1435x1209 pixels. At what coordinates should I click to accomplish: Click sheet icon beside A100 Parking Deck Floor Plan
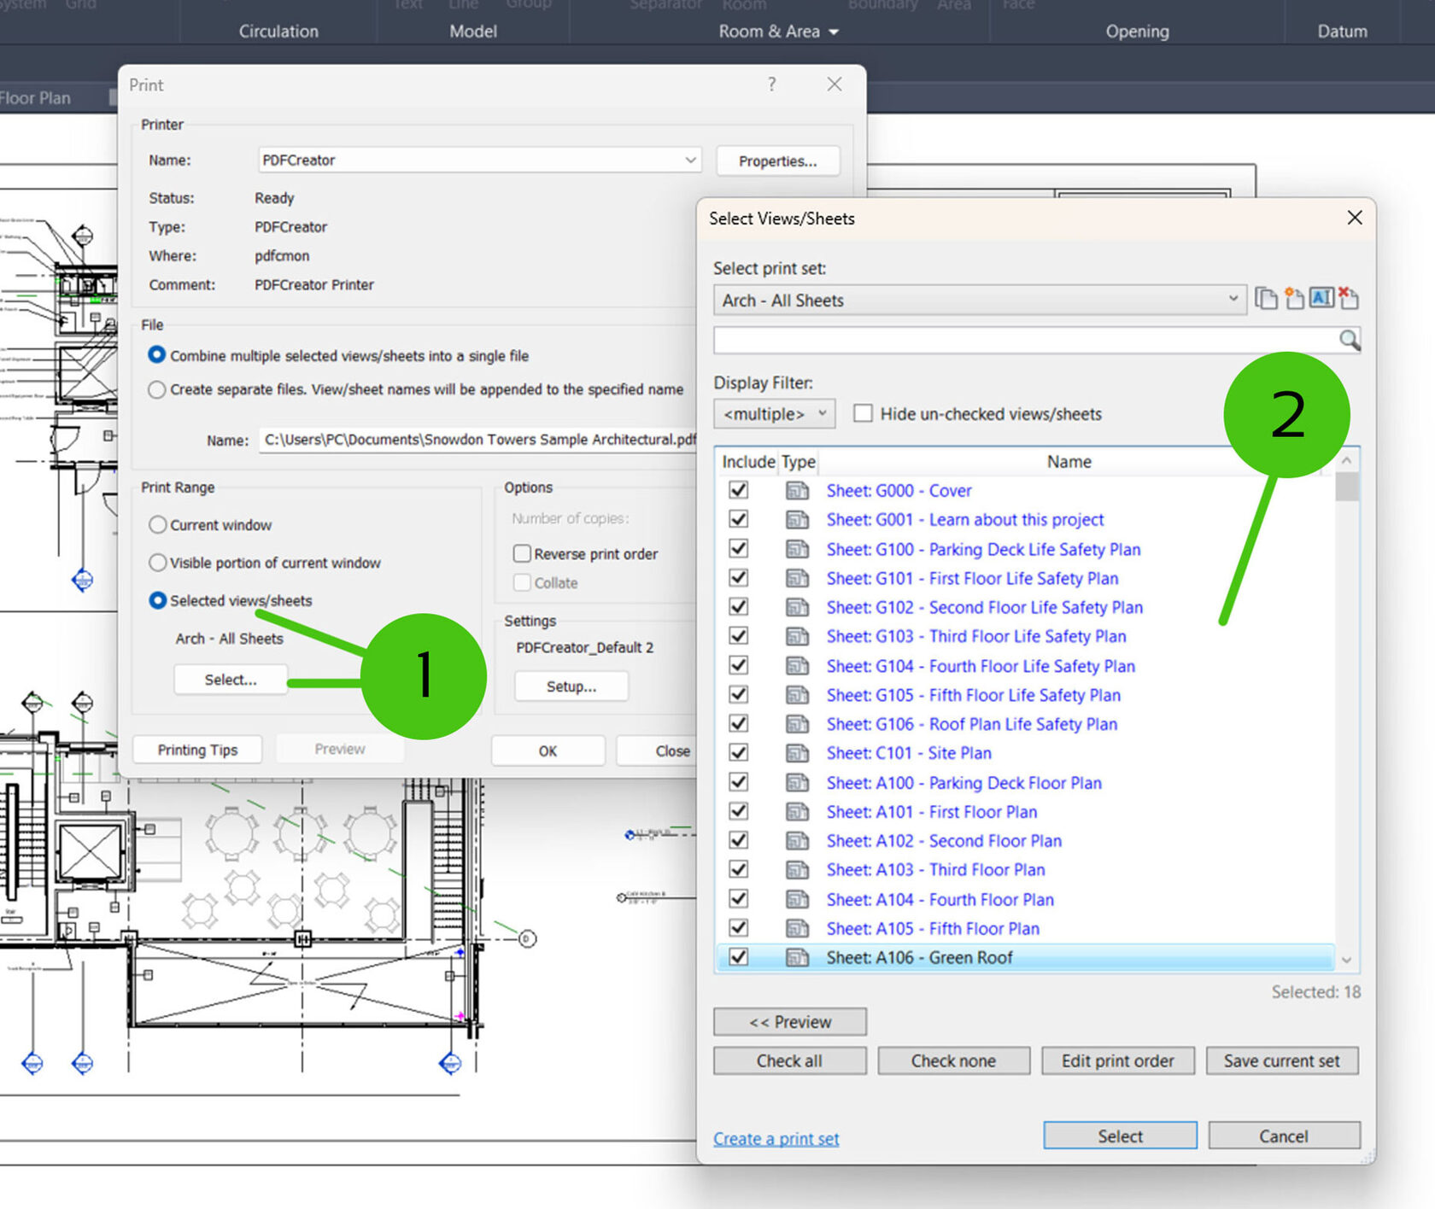point(797,783)
